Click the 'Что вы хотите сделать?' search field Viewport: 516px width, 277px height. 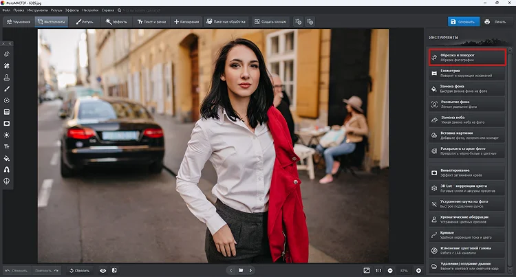[142, 10]
